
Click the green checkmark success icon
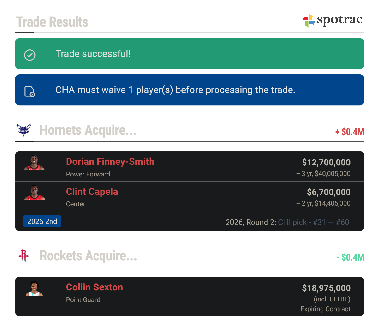coord(30,55)
